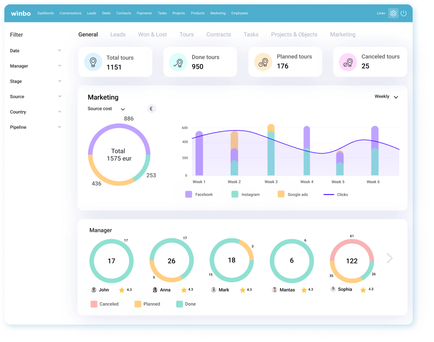Click Sophia's star rating icon
This screenshot has height=342, width=434.
click(x=363, y=290)
